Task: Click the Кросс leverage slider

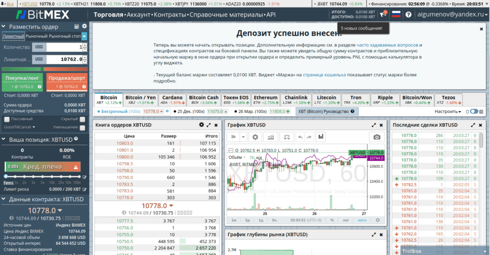Action: click(x=6, y=177)
